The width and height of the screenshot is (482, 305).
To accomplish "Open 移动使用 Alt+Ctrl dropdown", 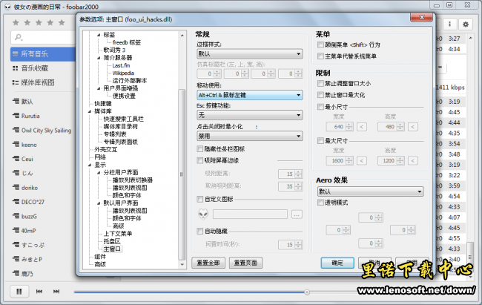I will (249, 95).
